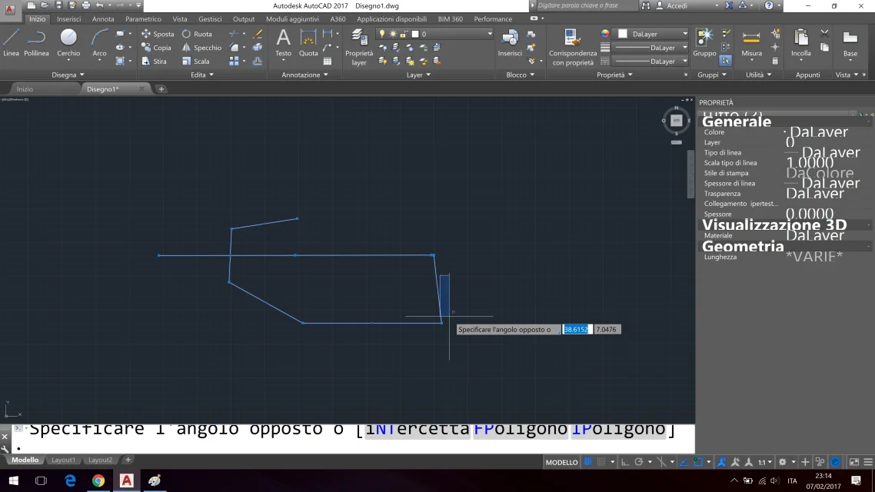Click the ViewCube in the drawing area
The height and width of the screenshot is (492, 875).
pyautogui.click(x=677, y=121)
